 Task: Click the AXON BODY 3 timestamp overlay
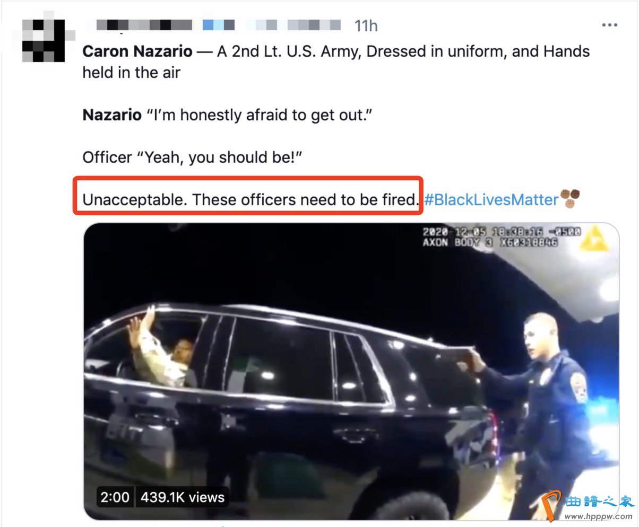pyautogui.click(x=502, y=236)
